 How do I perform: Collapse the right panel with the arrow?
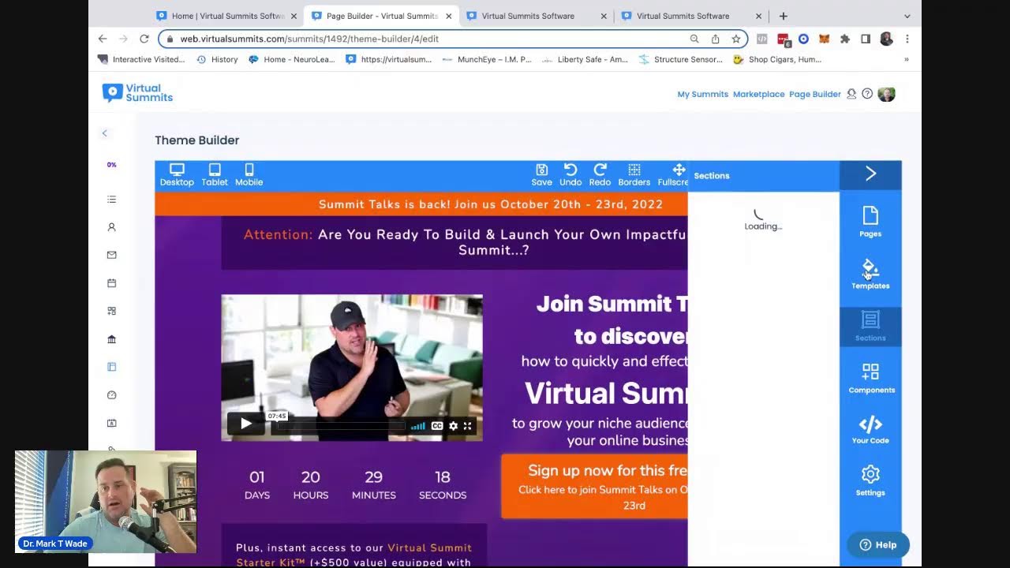[870, 174]
